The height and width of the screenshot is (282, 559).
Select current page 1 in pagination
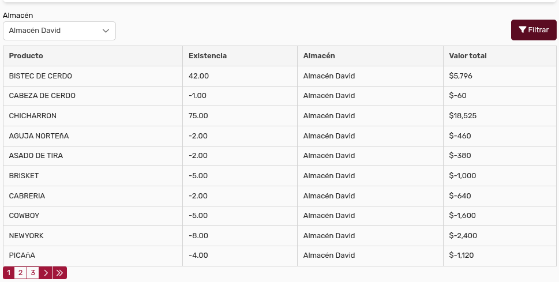coord(9,273)
